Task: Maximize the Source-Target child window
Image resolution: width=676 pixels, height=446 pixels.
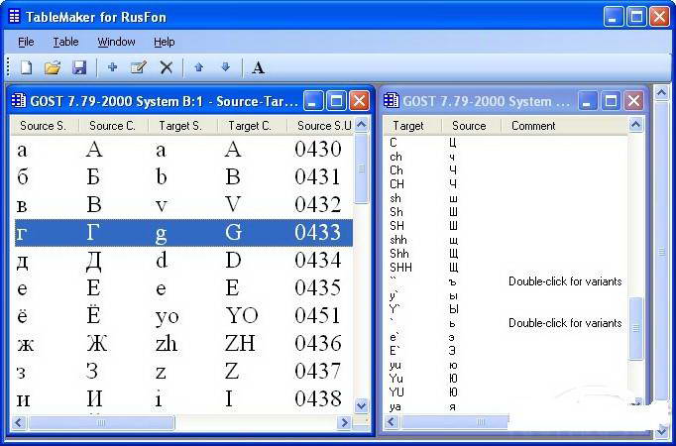Action: pyautogui.click(x=336, y=101)
